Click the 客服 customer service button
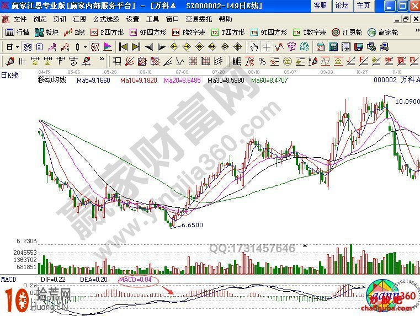 click(321, 6)
